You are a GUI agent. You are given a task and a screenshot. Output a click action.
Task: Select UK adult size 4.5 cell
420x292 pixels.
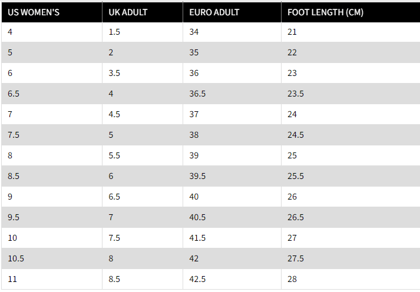click(143, 114)
